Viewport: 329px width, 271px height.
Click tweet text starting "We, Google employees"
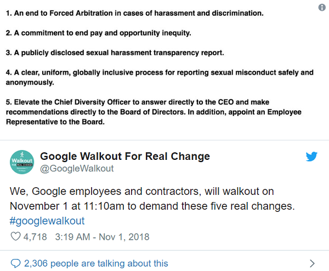[x=141, y=192]
